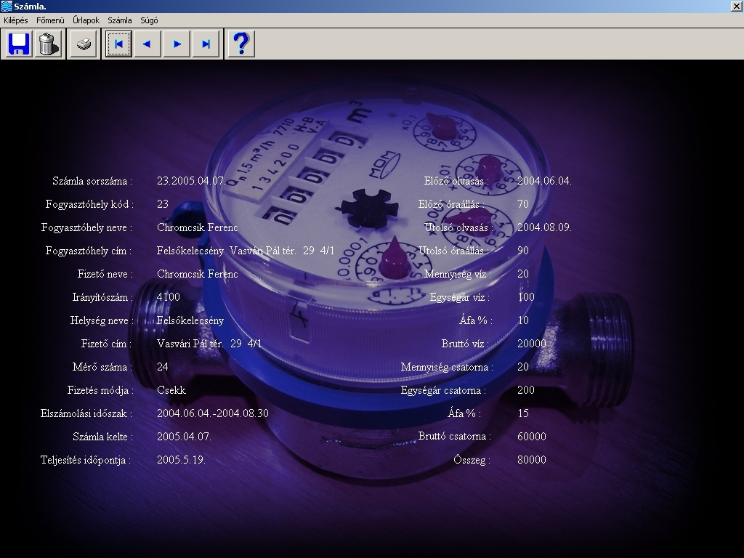The height and width of the screenshot is (558, 744).
Task: Click the Helység neve value Felsőkelecsény
Action: [190, 320]
